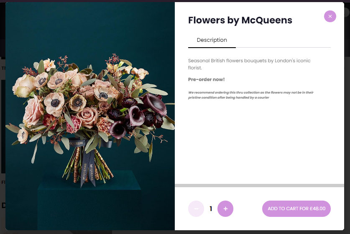The image size is (350, 234).
Task: Open the Description tab
Action: click(x=212, y=40)
